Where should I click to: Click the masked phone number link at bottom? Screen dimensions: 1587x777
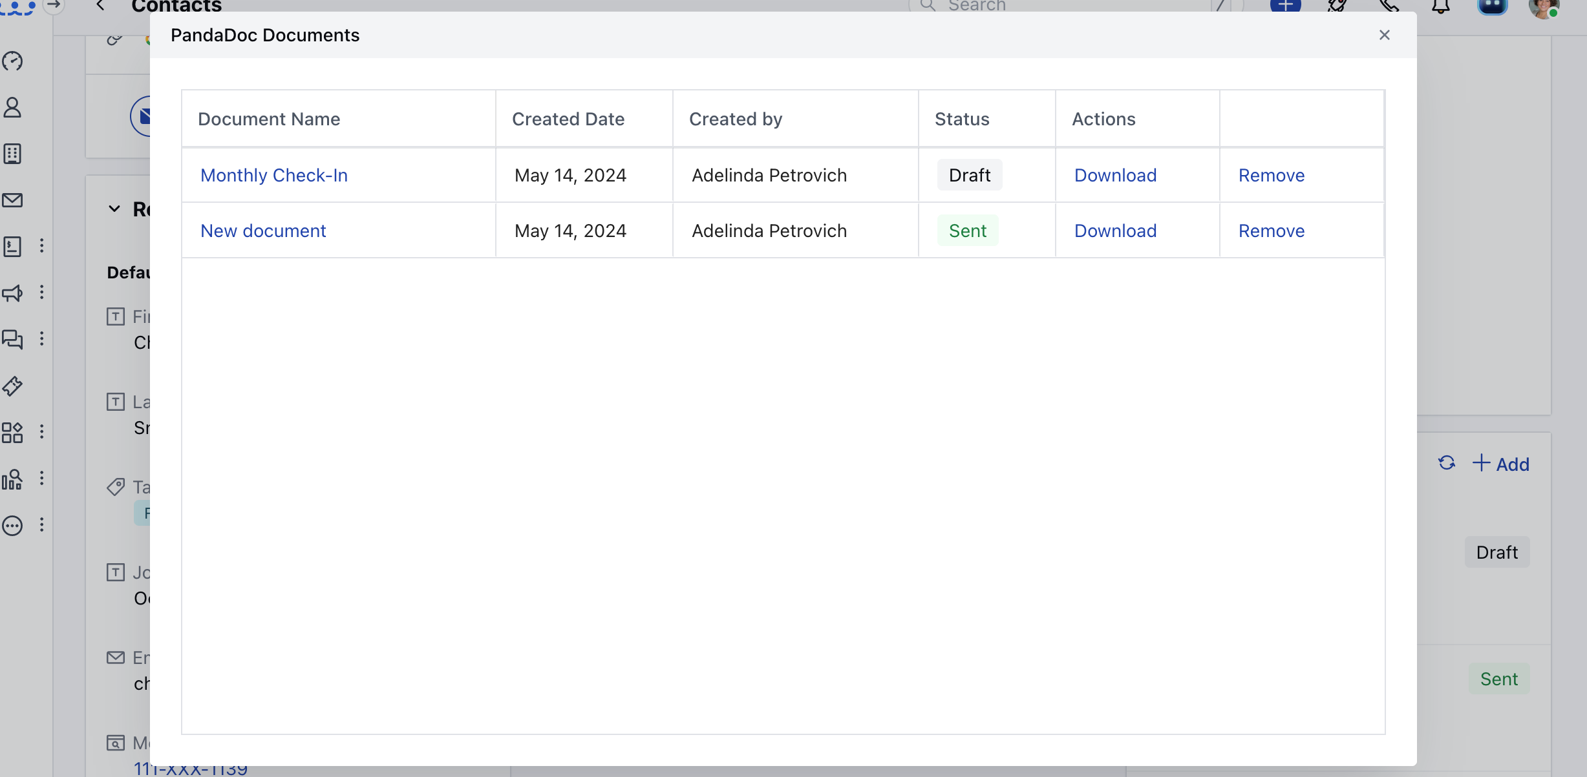(191, 769)
